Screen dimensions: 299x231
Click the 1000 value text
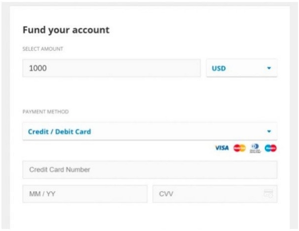38,68
